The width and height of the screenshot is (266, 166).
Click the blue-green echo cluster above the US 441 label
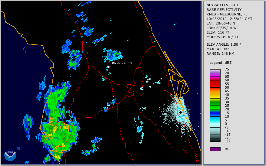pyautogui.click(x=113, y=55)
